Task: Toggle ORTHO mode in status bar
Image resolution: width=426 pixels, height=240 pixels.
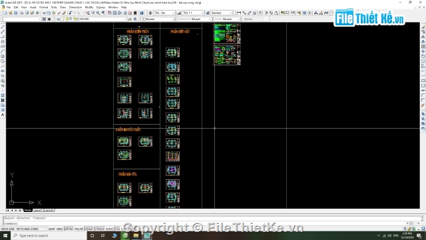Action: [69, 229]
